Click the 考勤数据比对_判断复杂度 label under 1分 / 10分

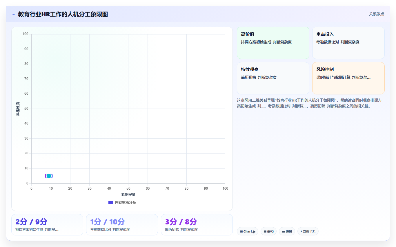(110, 230)
